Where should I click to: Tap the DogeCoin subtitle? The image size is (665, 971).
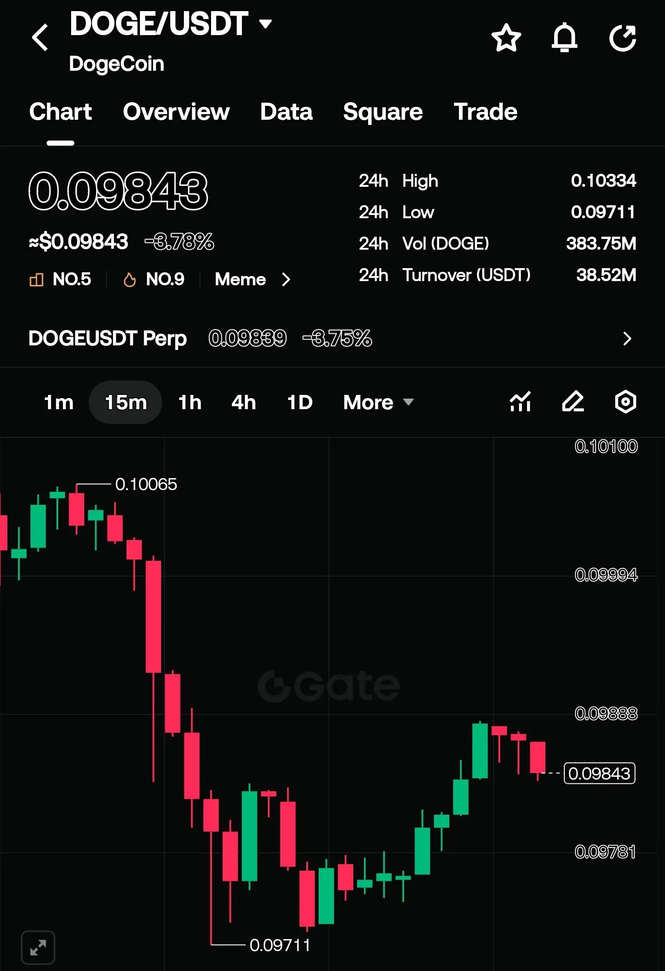point(116,64)
